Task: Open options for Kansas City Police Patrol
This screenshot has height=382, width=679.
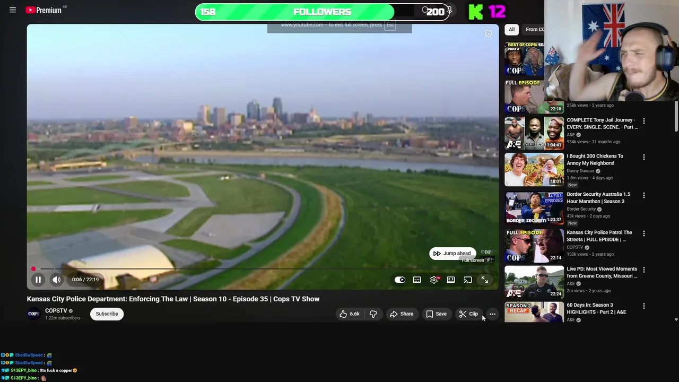Action: pyautogui.click(x=644, y=233)
